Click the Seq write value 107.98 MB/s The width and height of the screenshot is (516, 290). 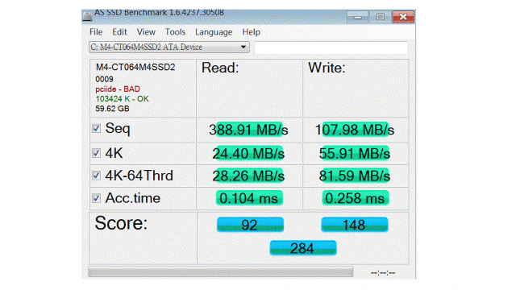coord(355,130)
